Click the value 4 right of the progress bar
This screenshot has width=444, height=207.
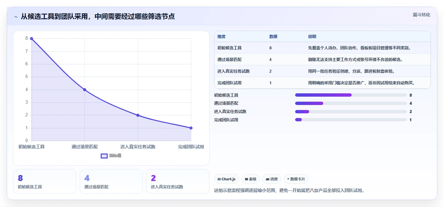pyautogui.click(x=411, y=103)
